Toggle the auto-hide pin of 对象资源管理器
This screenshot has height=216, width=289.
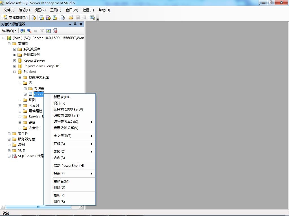pos(75,24)
